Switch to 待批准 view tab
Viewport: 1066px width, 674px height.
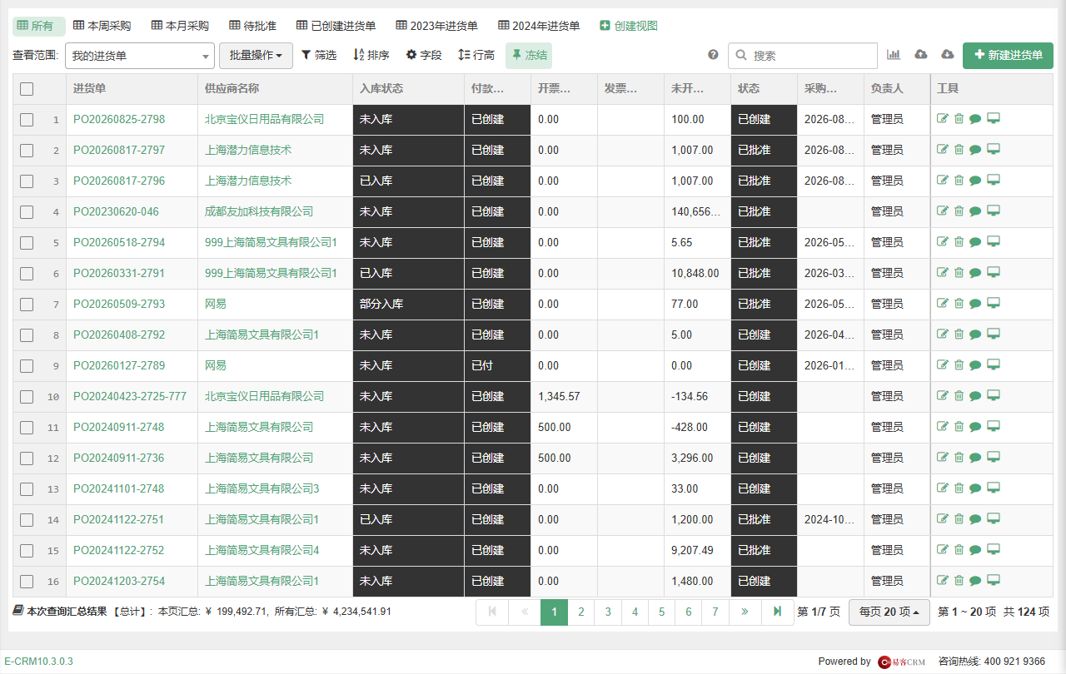pyautogui.click(x=252, y=26)
